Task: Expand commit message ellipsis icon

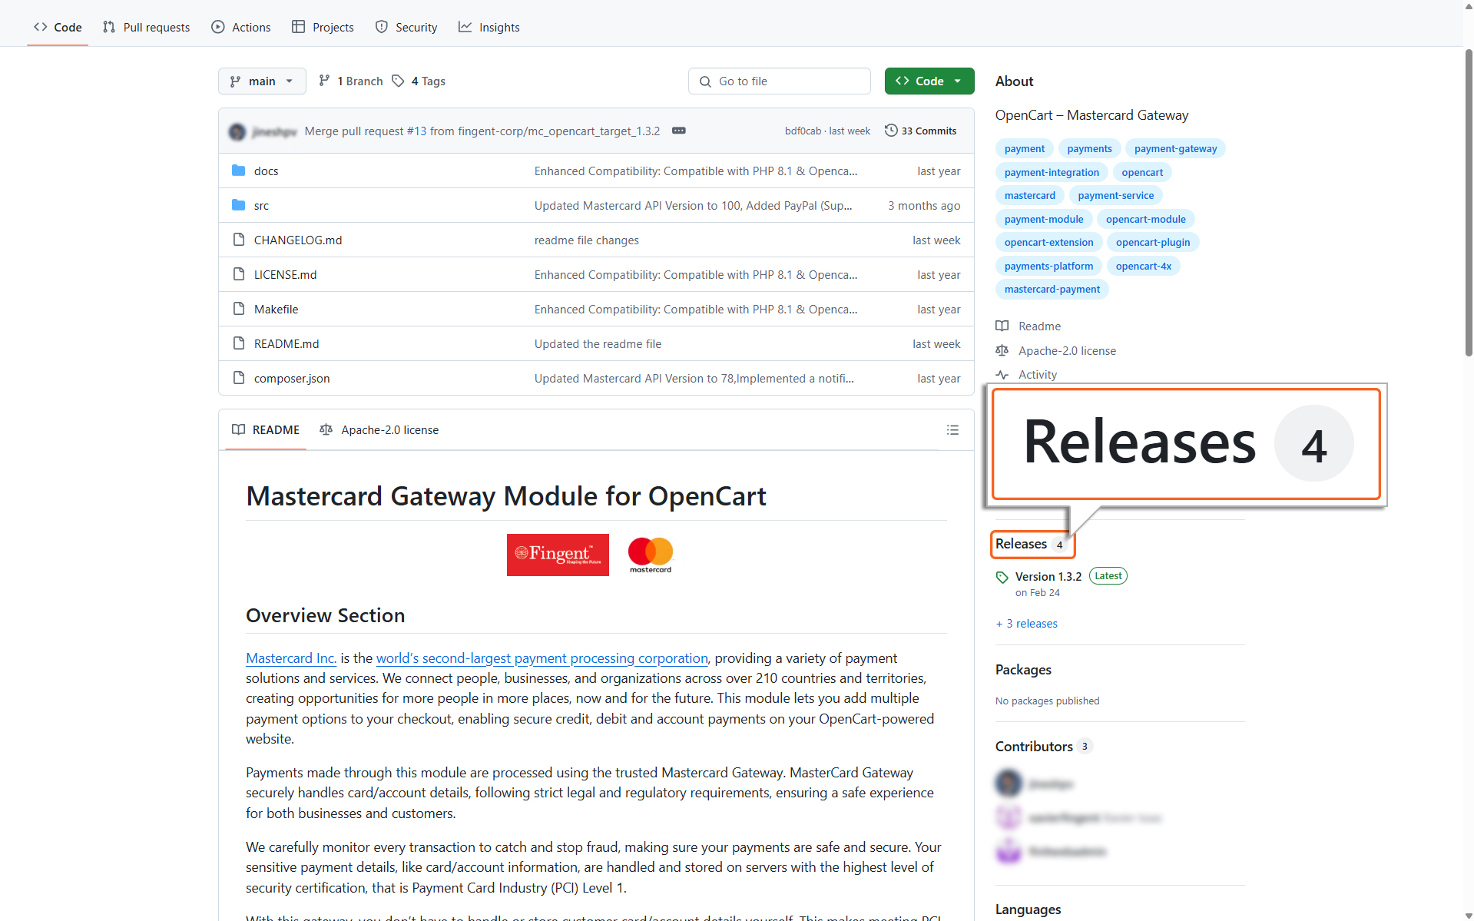Action: [x=678, y=131]
